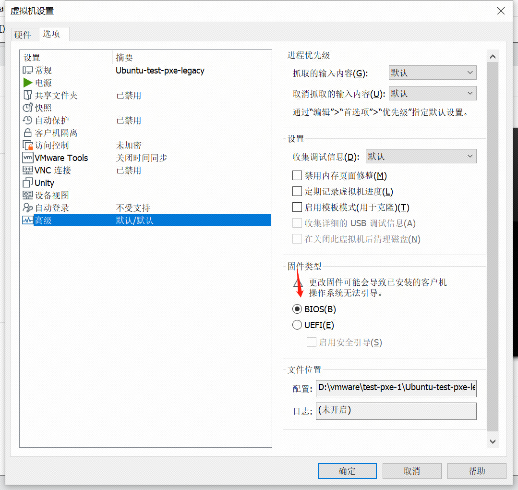This screenshot has height=490, width=518.
Task: Open the 自动保护 AutoProtect settings
Action: coord(27,120)
